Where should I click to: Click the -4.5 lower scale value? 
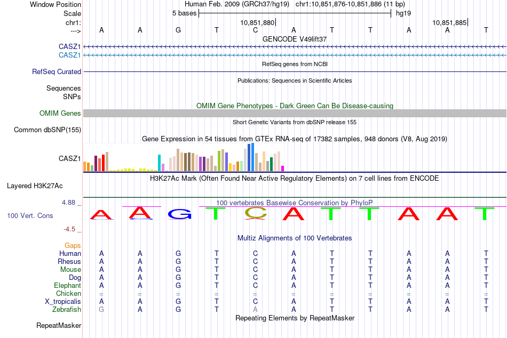[69, 229]
